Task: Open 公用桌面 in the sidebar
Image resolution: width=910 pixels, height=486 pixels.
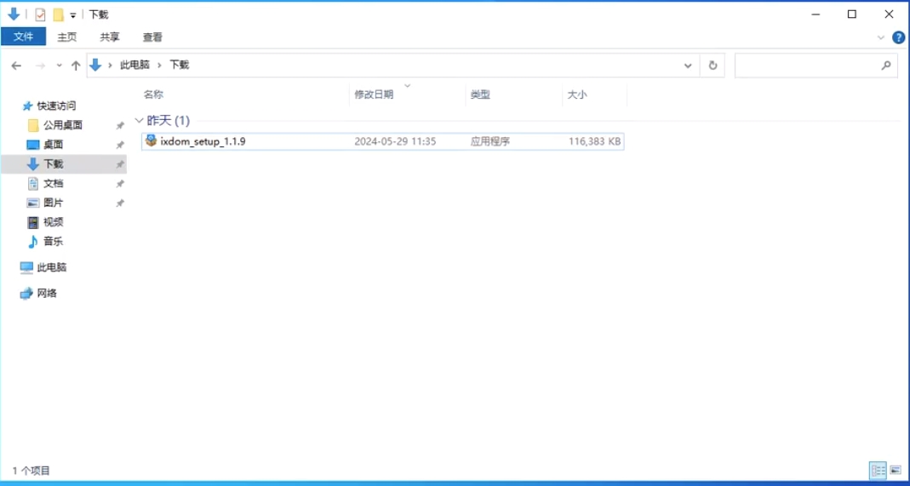Action: coord(63,125)
